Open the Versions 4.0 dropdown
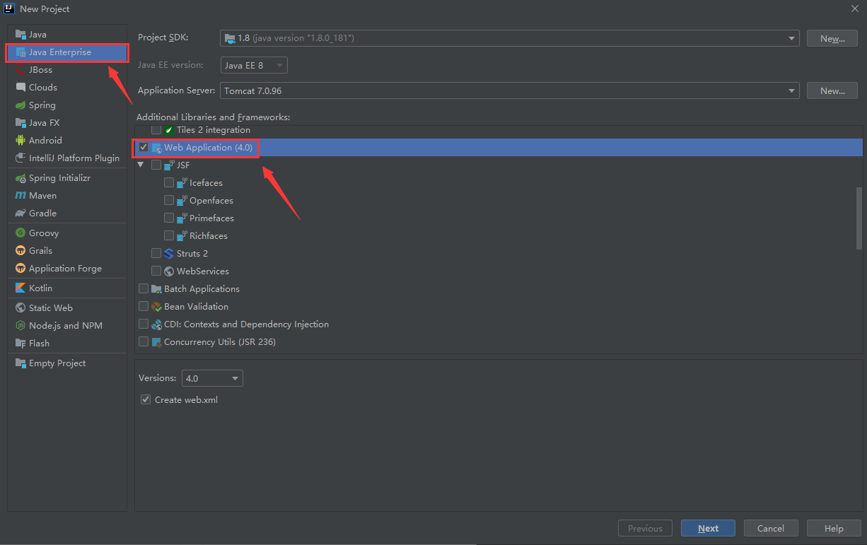The image size is (867, 545). click(212, 378)
